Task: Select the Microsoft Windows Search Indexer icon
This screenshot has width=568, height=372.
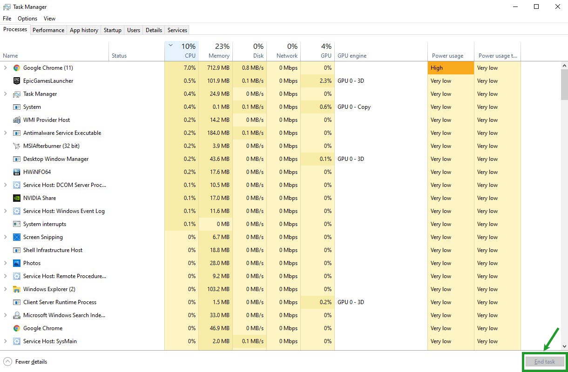Action: pyautogui.click(x=17, y=315)
